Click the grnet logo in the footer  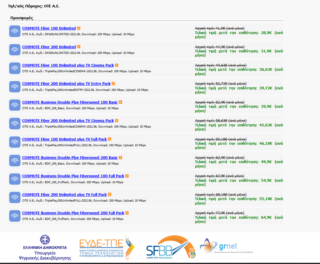click(x=227, y=246)
